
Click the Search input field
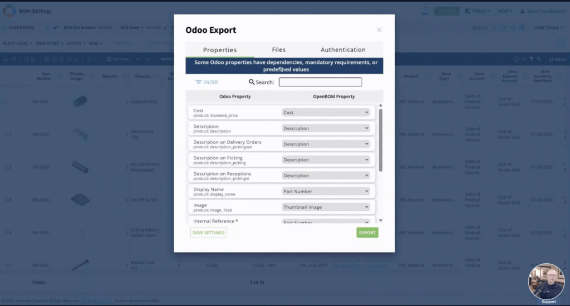(320, 82)
